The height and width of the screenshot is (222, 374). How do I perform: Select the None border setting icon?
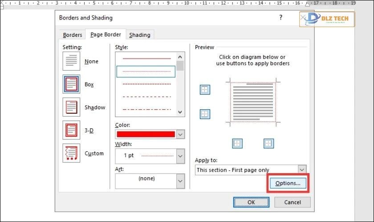[71, 61]
